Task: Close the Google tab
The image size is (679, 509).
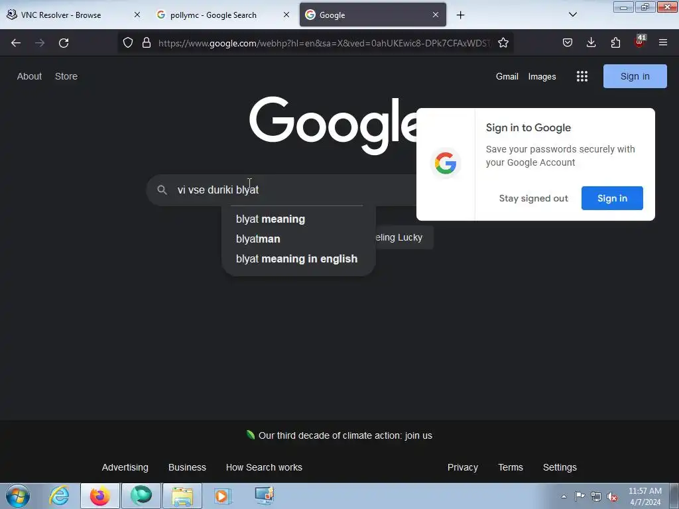Action: (x=436, y=15)
